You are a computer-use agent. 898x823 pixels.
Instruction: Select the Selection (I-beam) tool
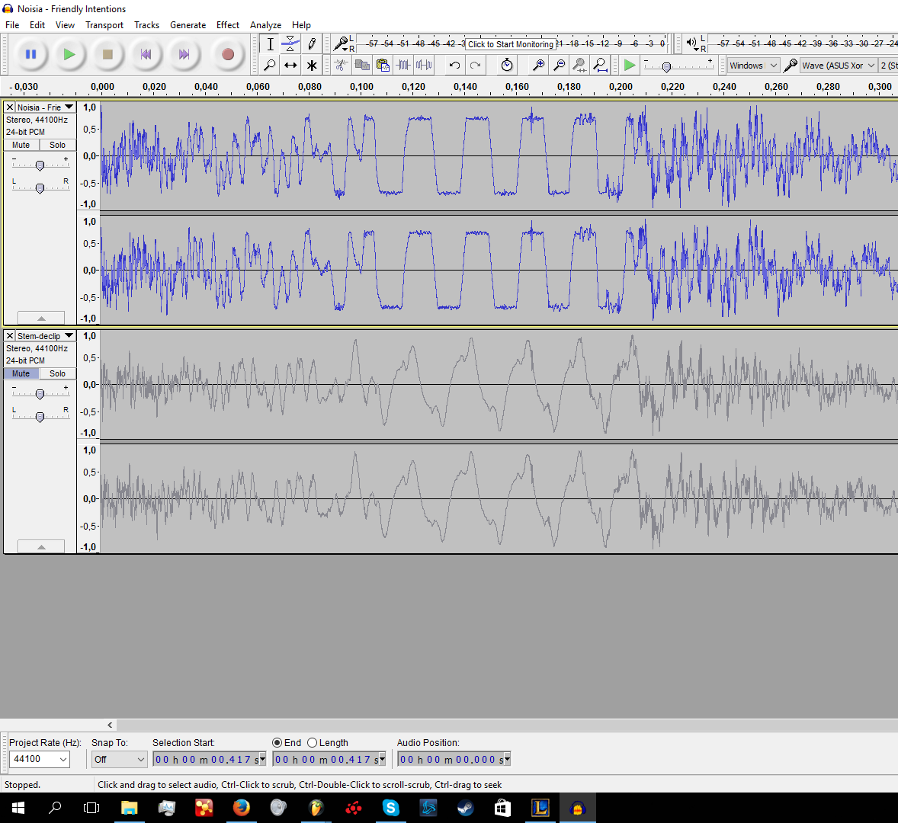coord(270,44)
